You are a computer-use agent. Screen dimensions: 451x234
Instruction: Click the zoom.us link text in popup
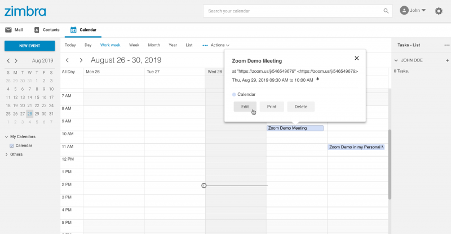[x=295, y=72]
